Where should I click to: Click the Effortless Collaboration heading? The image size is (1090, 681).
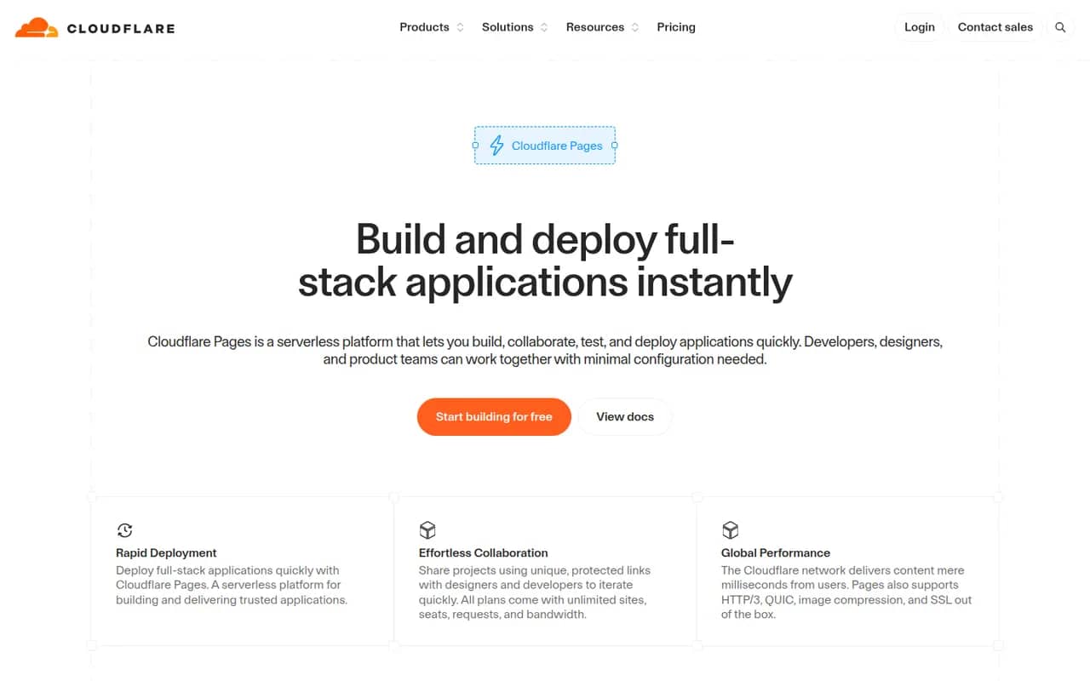(x=484, y=552)
